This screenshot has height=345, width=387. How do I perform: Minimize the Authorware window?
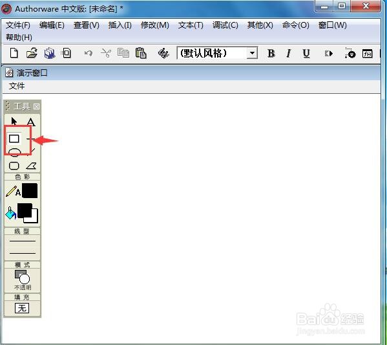click(x=324, y=6)
